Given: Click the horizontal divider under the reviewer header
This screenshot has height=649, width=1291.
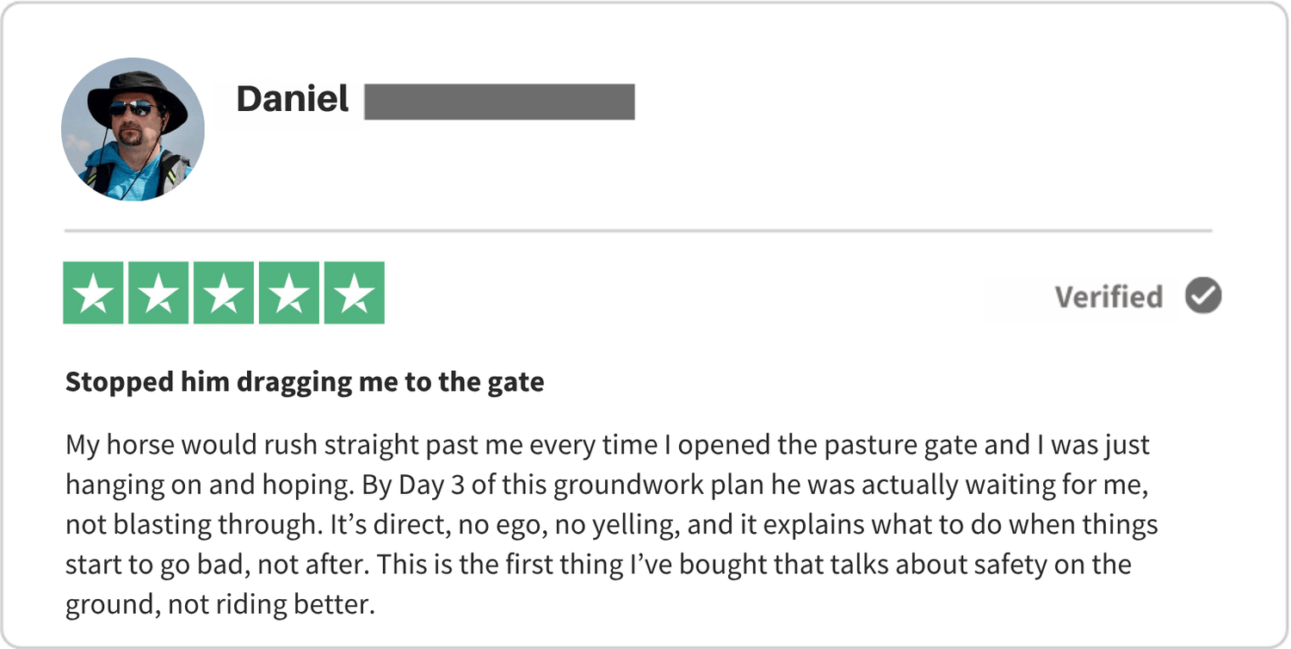Looking at the screenshot, I should [637, 232].
